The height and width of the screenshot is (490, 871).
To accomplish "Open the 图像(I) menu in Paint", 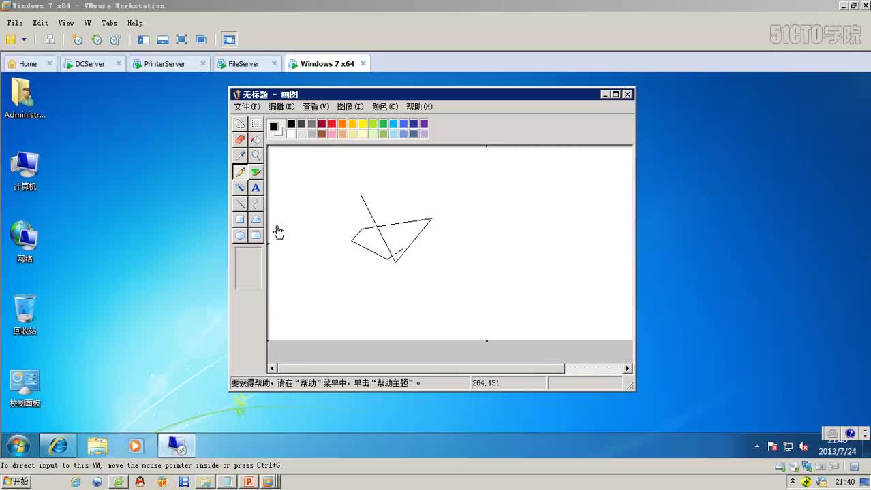I will (x=350, y=107).
